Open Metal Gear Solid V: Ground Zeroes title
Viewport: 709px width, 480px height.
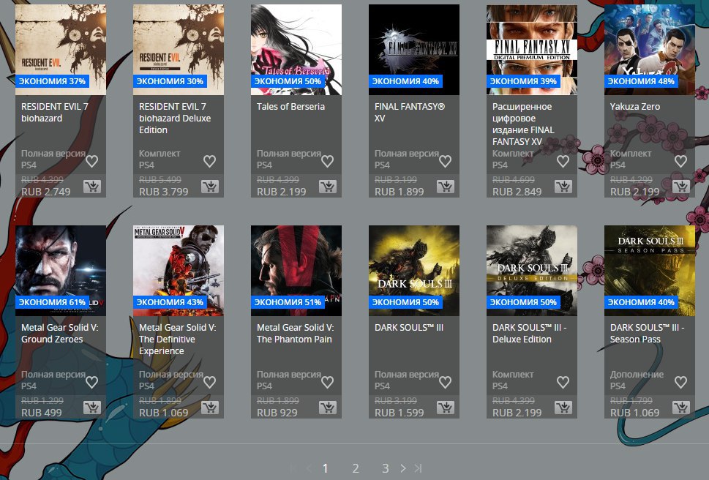60,334
